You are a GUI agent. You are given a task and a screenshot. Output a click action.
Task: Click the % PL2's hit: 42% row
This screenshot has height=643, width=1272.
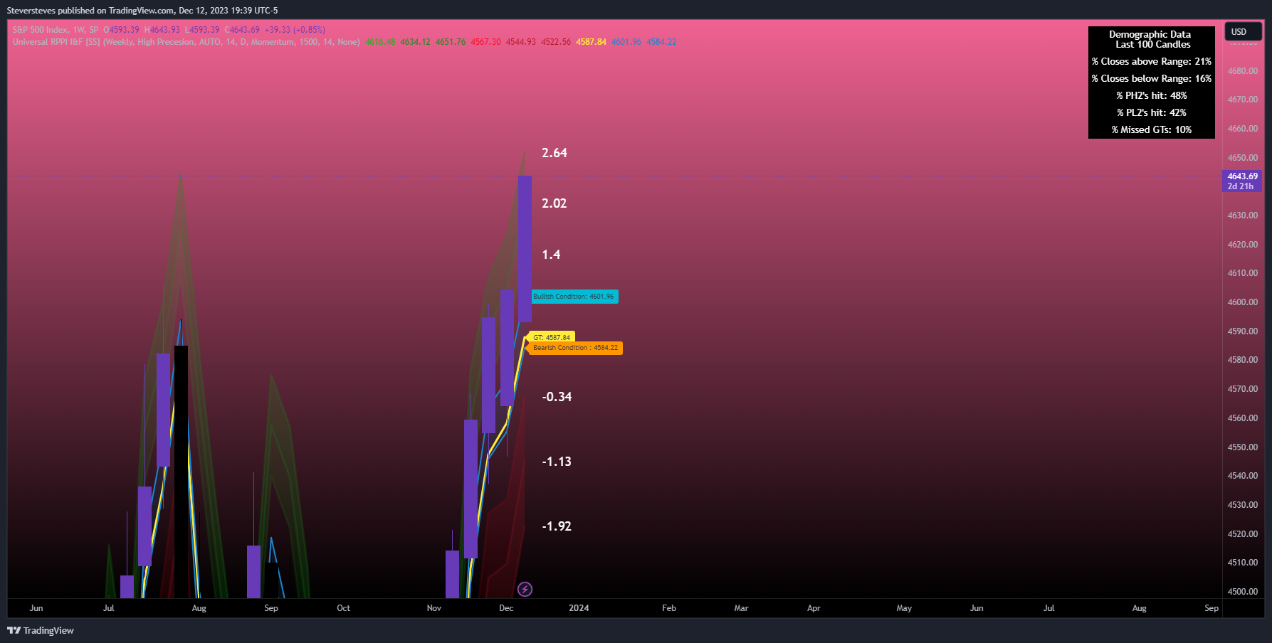pyautogui.click(x=1151, y=113)
